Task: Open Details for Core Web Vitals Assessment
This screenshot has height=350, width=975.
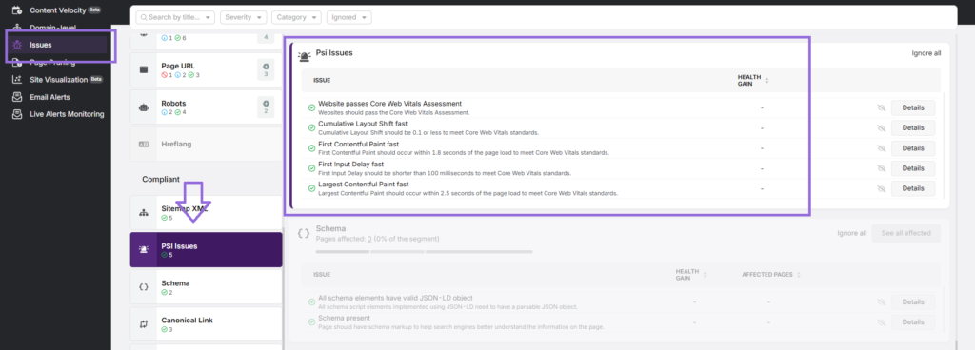Action: click(x=913, y=108)
